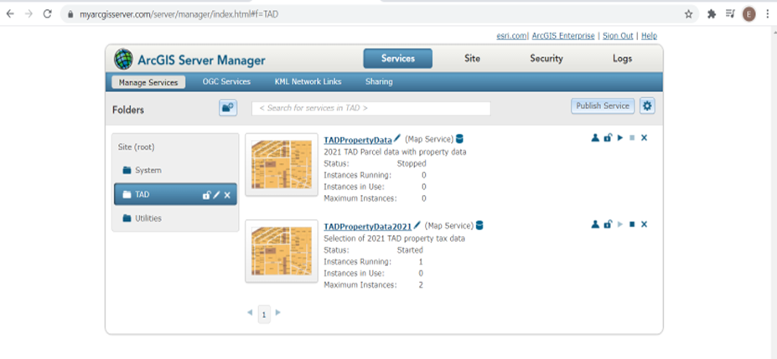This screenshot has height=359, width=777.
Task: Click the 'Stopped' status text
Action: (412, 163)
